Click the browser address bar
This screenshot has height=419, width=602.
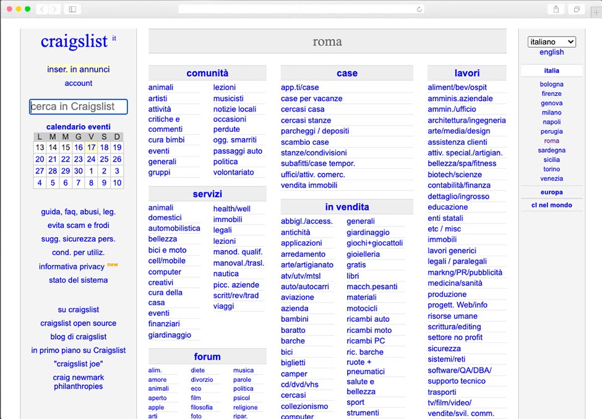[x=302, y=9]
